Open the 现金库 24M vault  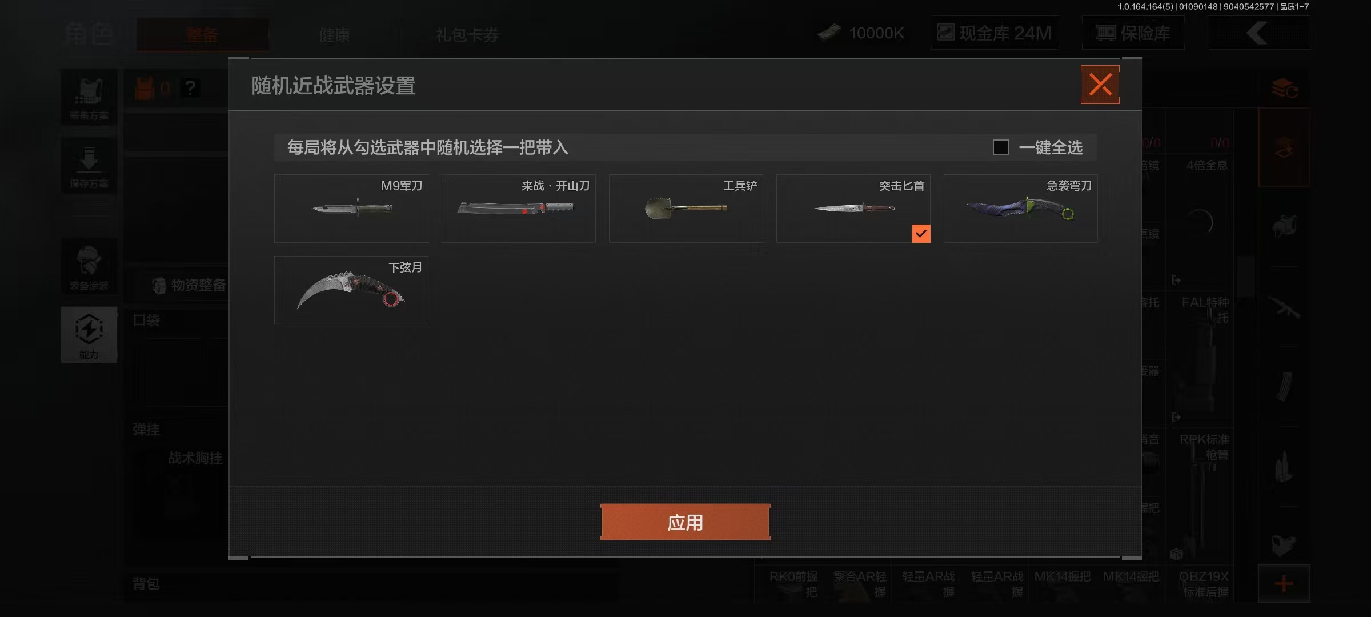pyautogui.click(x=995, y=33)
